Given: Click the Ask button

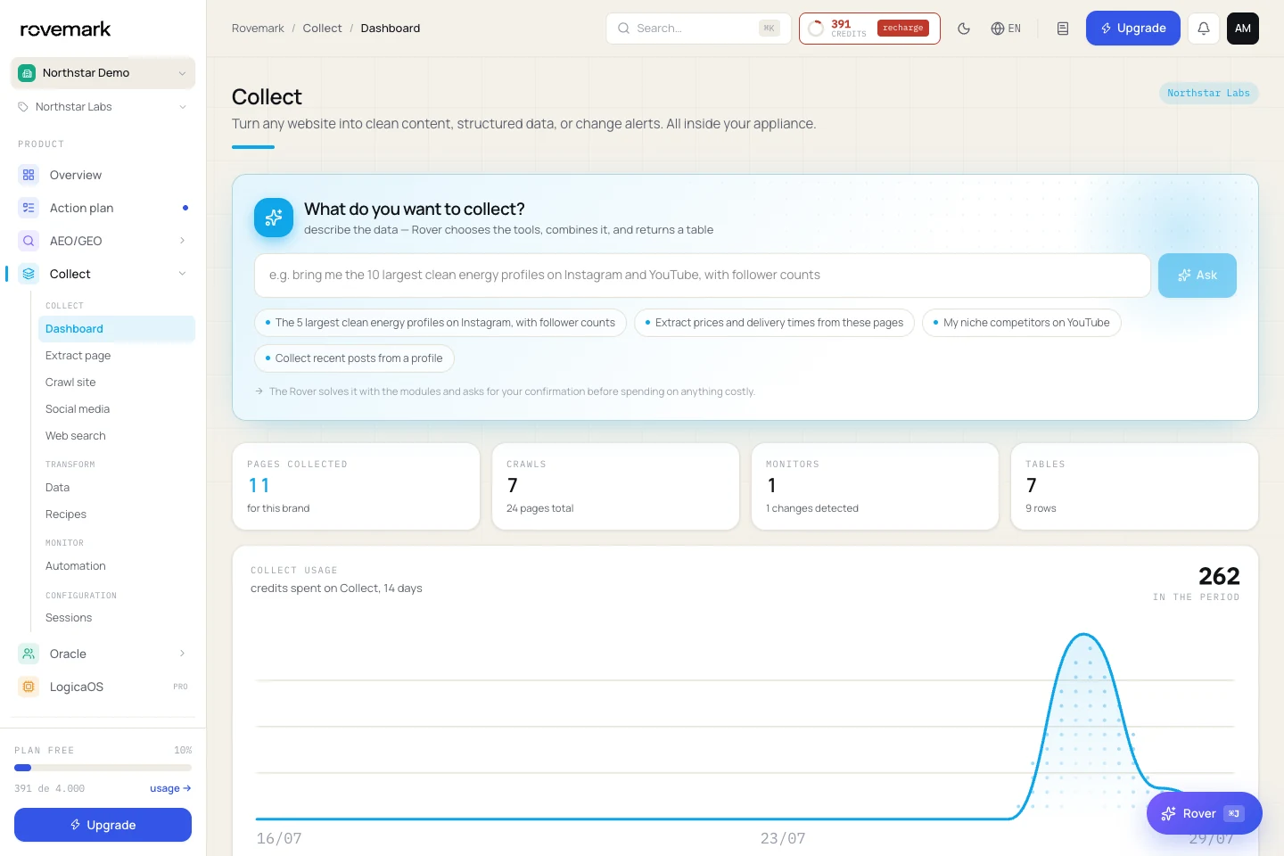Looking at the screenshot, I should coord(1198,276).
